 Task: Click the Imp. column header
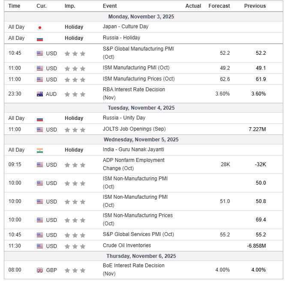coord(70,6)
